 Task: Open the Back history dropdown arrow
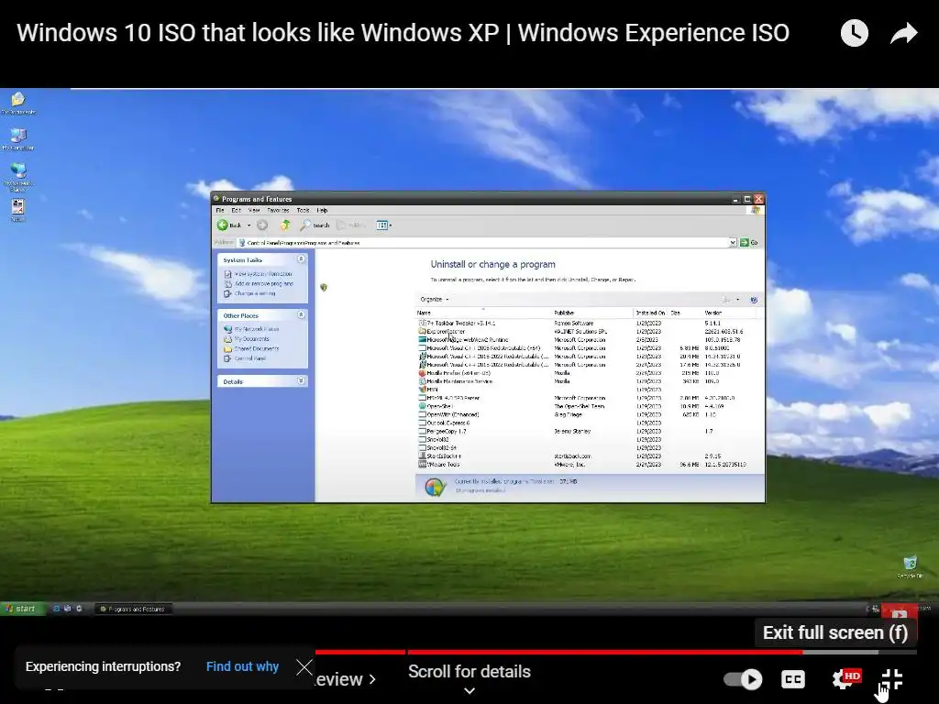point(249,225)
